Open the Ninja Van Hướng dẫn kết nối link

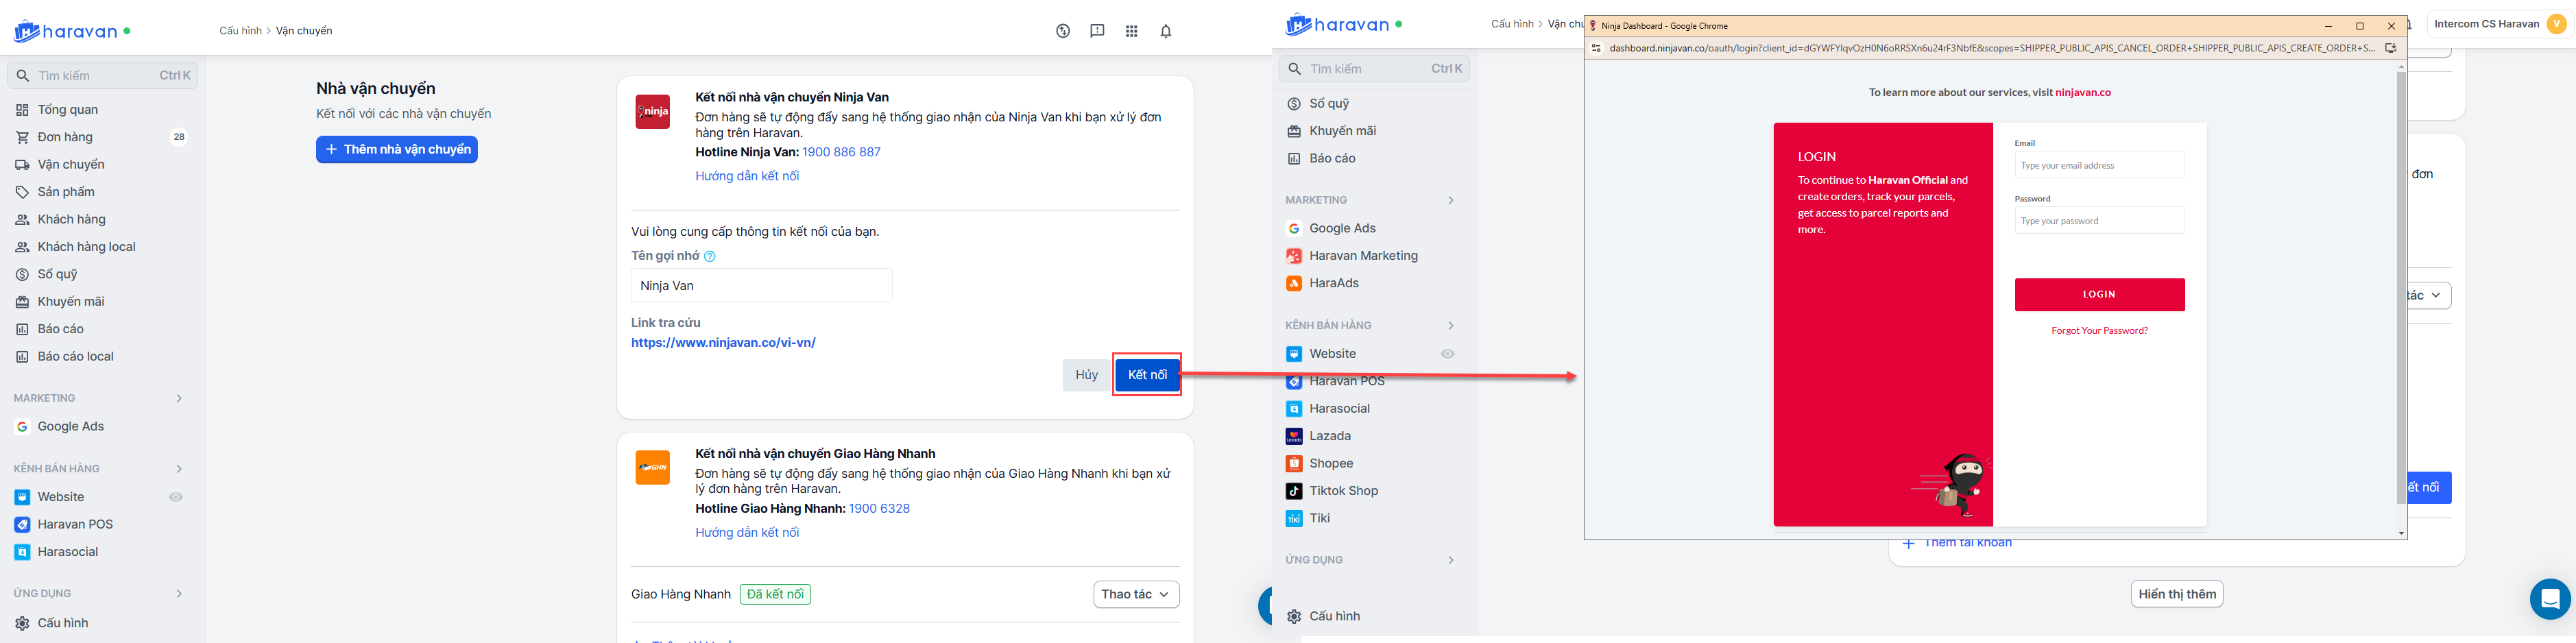(x=747, y=176)
